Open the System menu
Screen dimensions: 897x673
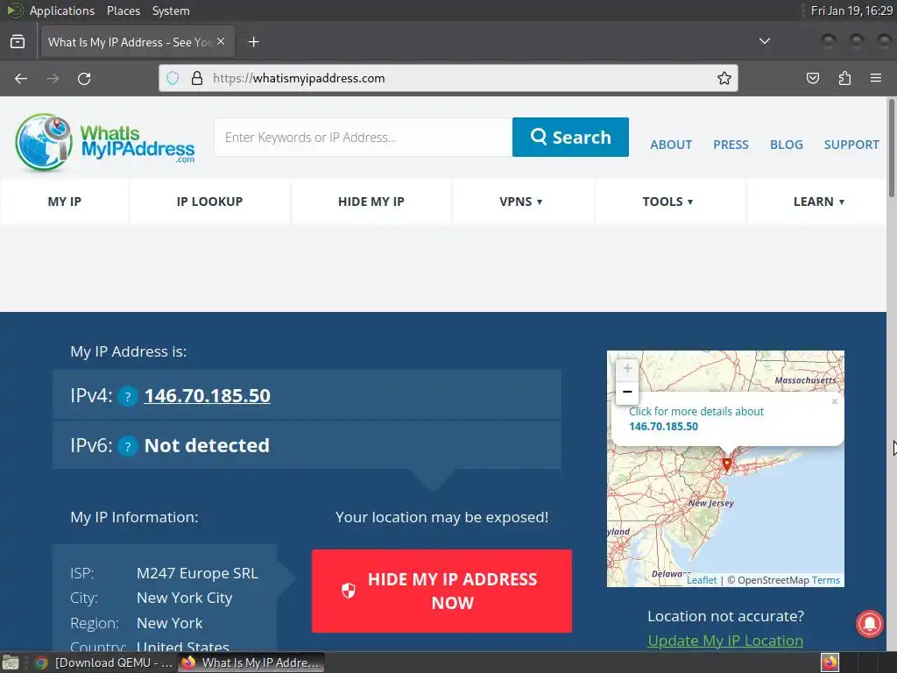point(171,11)
